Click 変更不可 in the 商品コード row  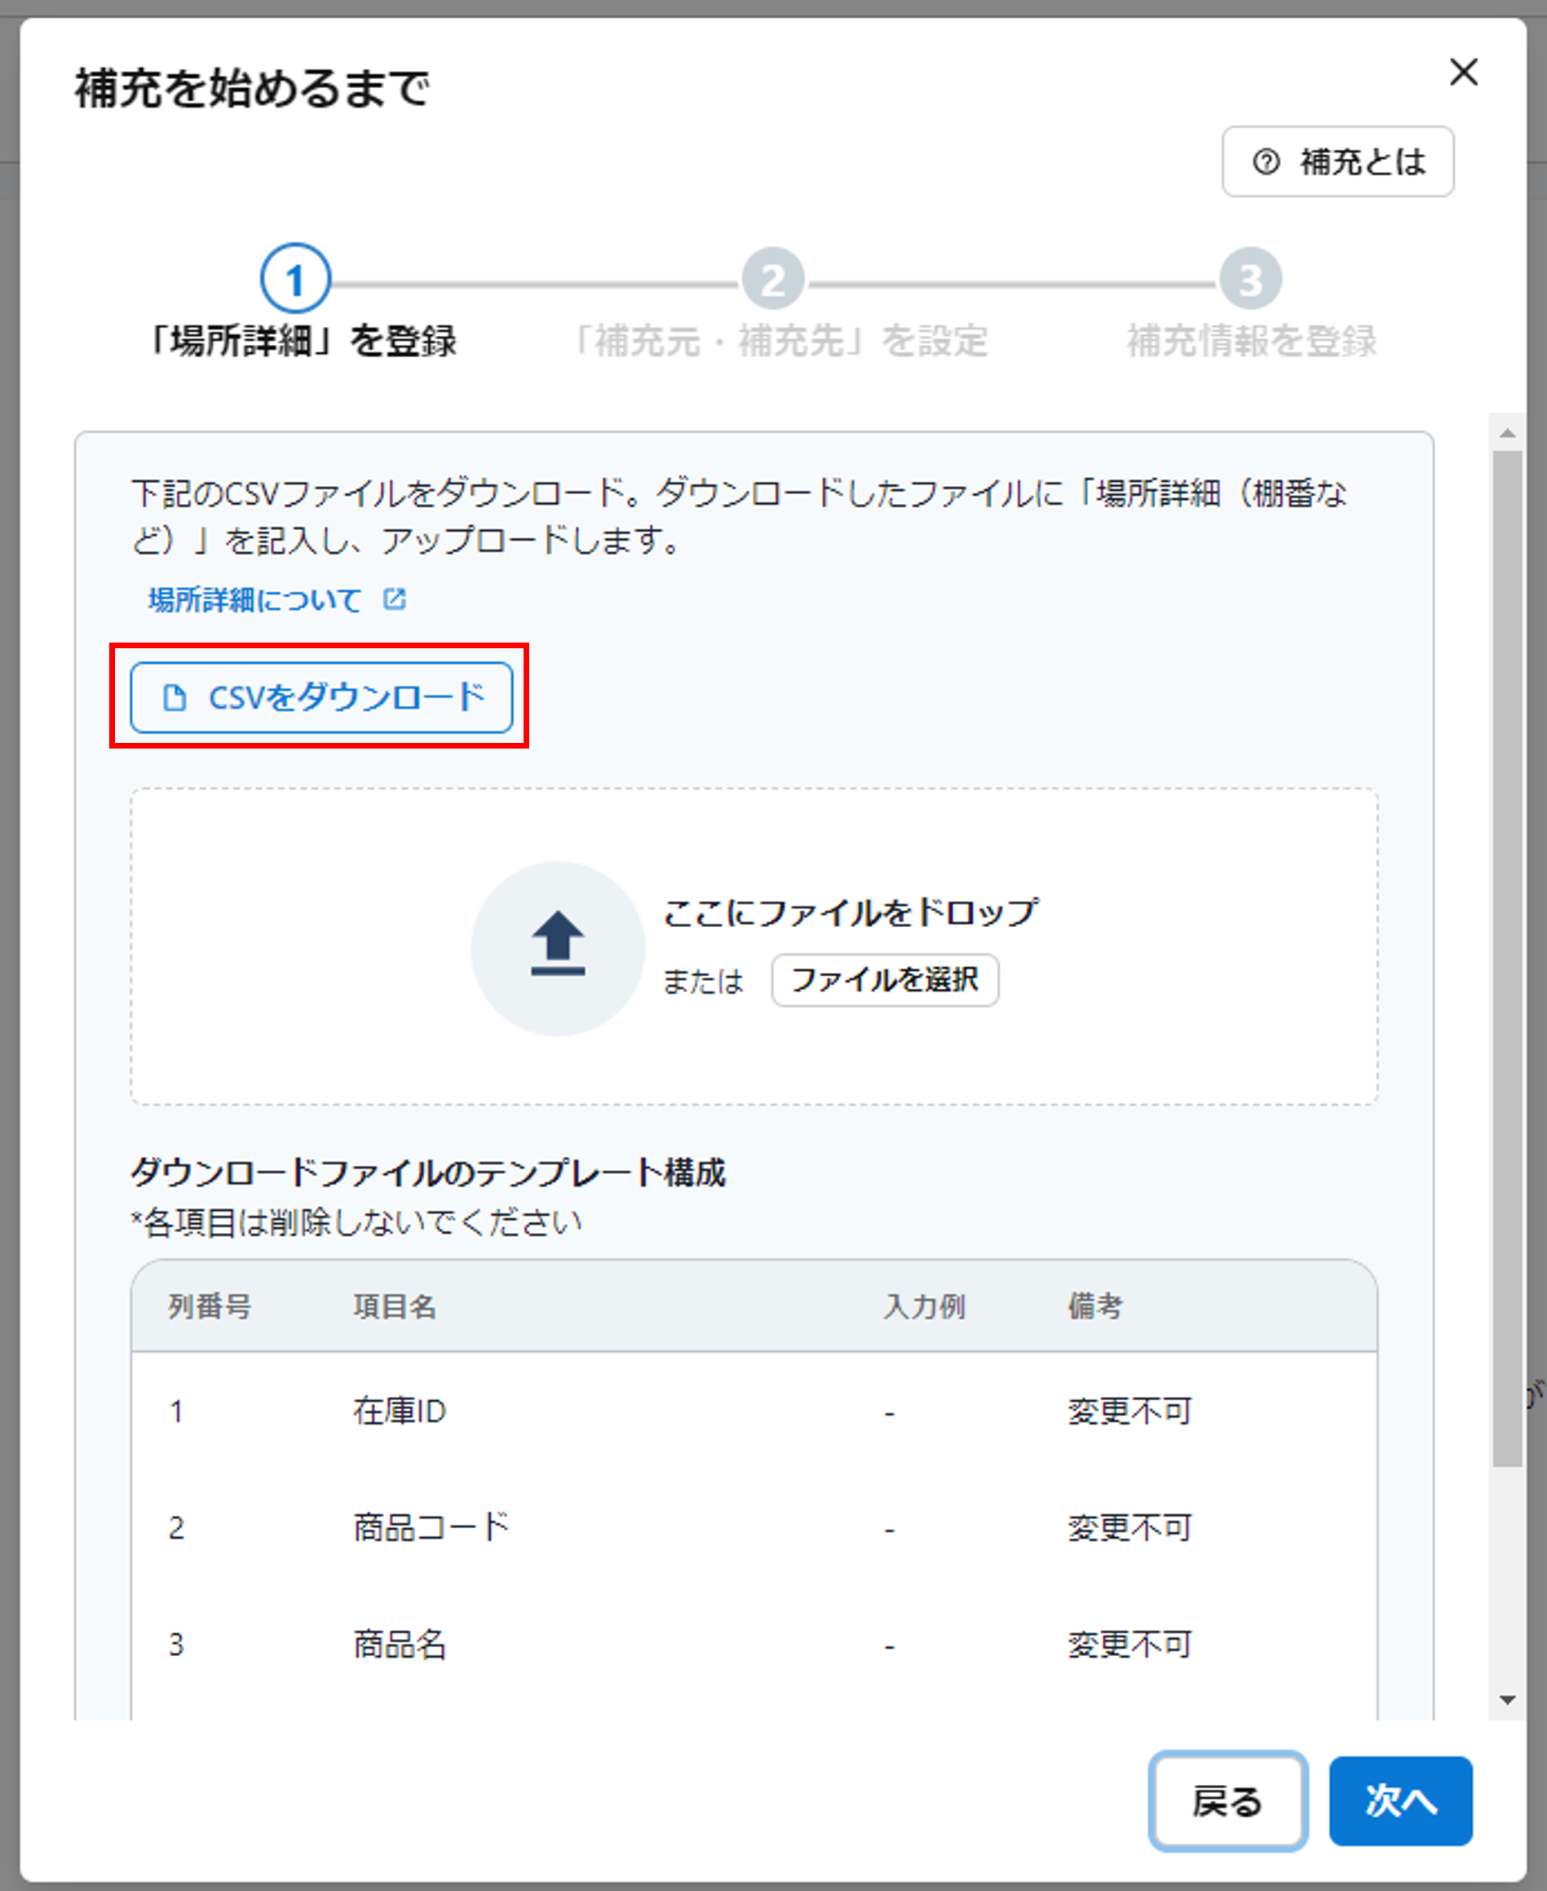click(x=1129, y=1527)
